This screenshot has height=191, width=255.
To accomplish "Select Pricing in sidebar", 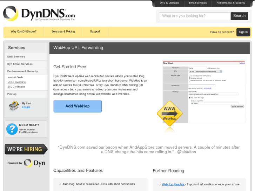I will [x=26, y=94].
